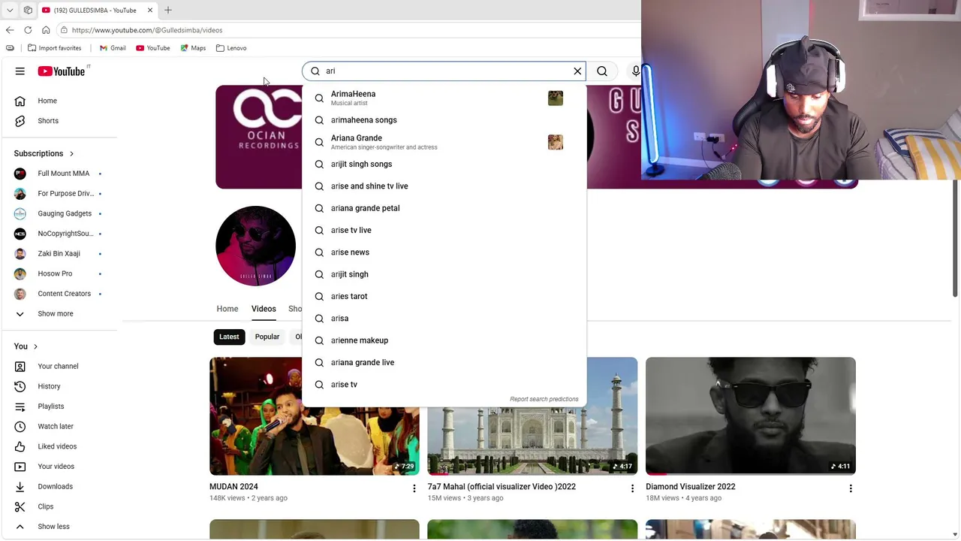Open Maps bookmark
The image size is (961, 541).
193,48
